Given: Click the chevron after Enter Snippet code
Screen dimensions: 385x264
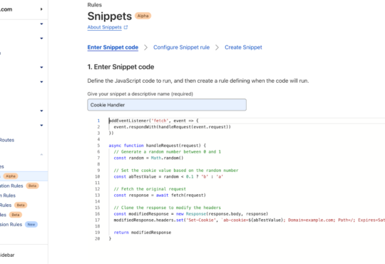Looking at the screenshot, I should 146,47.
